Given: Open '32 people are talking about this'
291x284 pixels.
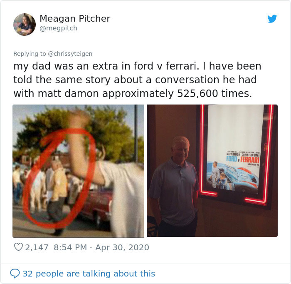Looking at the screenshot, I should pyautogui.click(x=89, y=274).
